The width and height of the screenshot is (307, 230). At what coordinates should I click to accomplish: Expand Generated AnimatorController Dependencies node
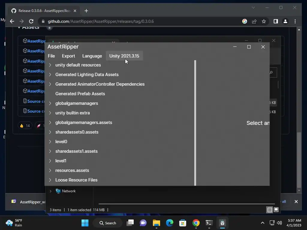click(50, 84)
